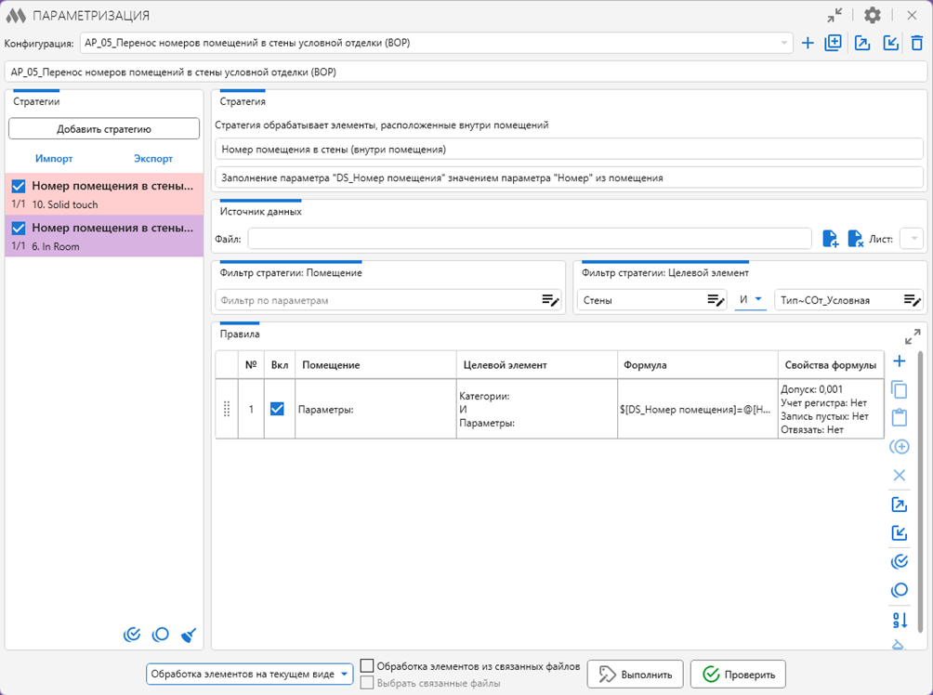Click the add data file icon

(x=831, y=240)
